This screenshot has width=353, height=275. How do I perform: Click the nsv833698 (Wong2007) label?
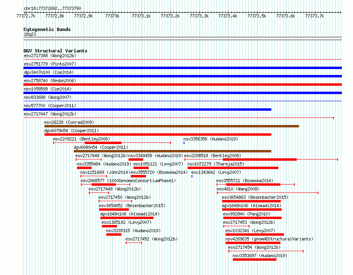click(48, 97)
